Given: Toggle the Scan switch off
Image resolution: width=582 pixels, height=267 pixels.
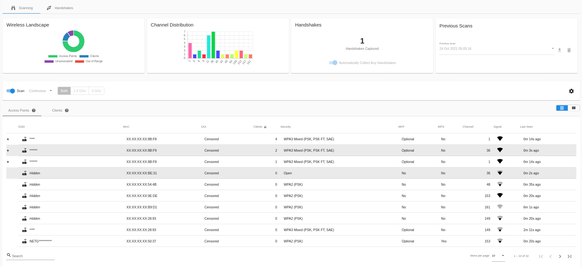Looking at the screenshot, I should point(11,91).
